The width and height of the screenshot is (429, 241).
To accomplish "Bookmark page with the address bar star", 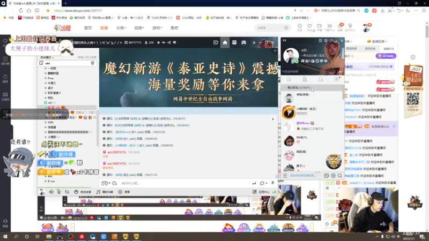I will click(48, 10).
